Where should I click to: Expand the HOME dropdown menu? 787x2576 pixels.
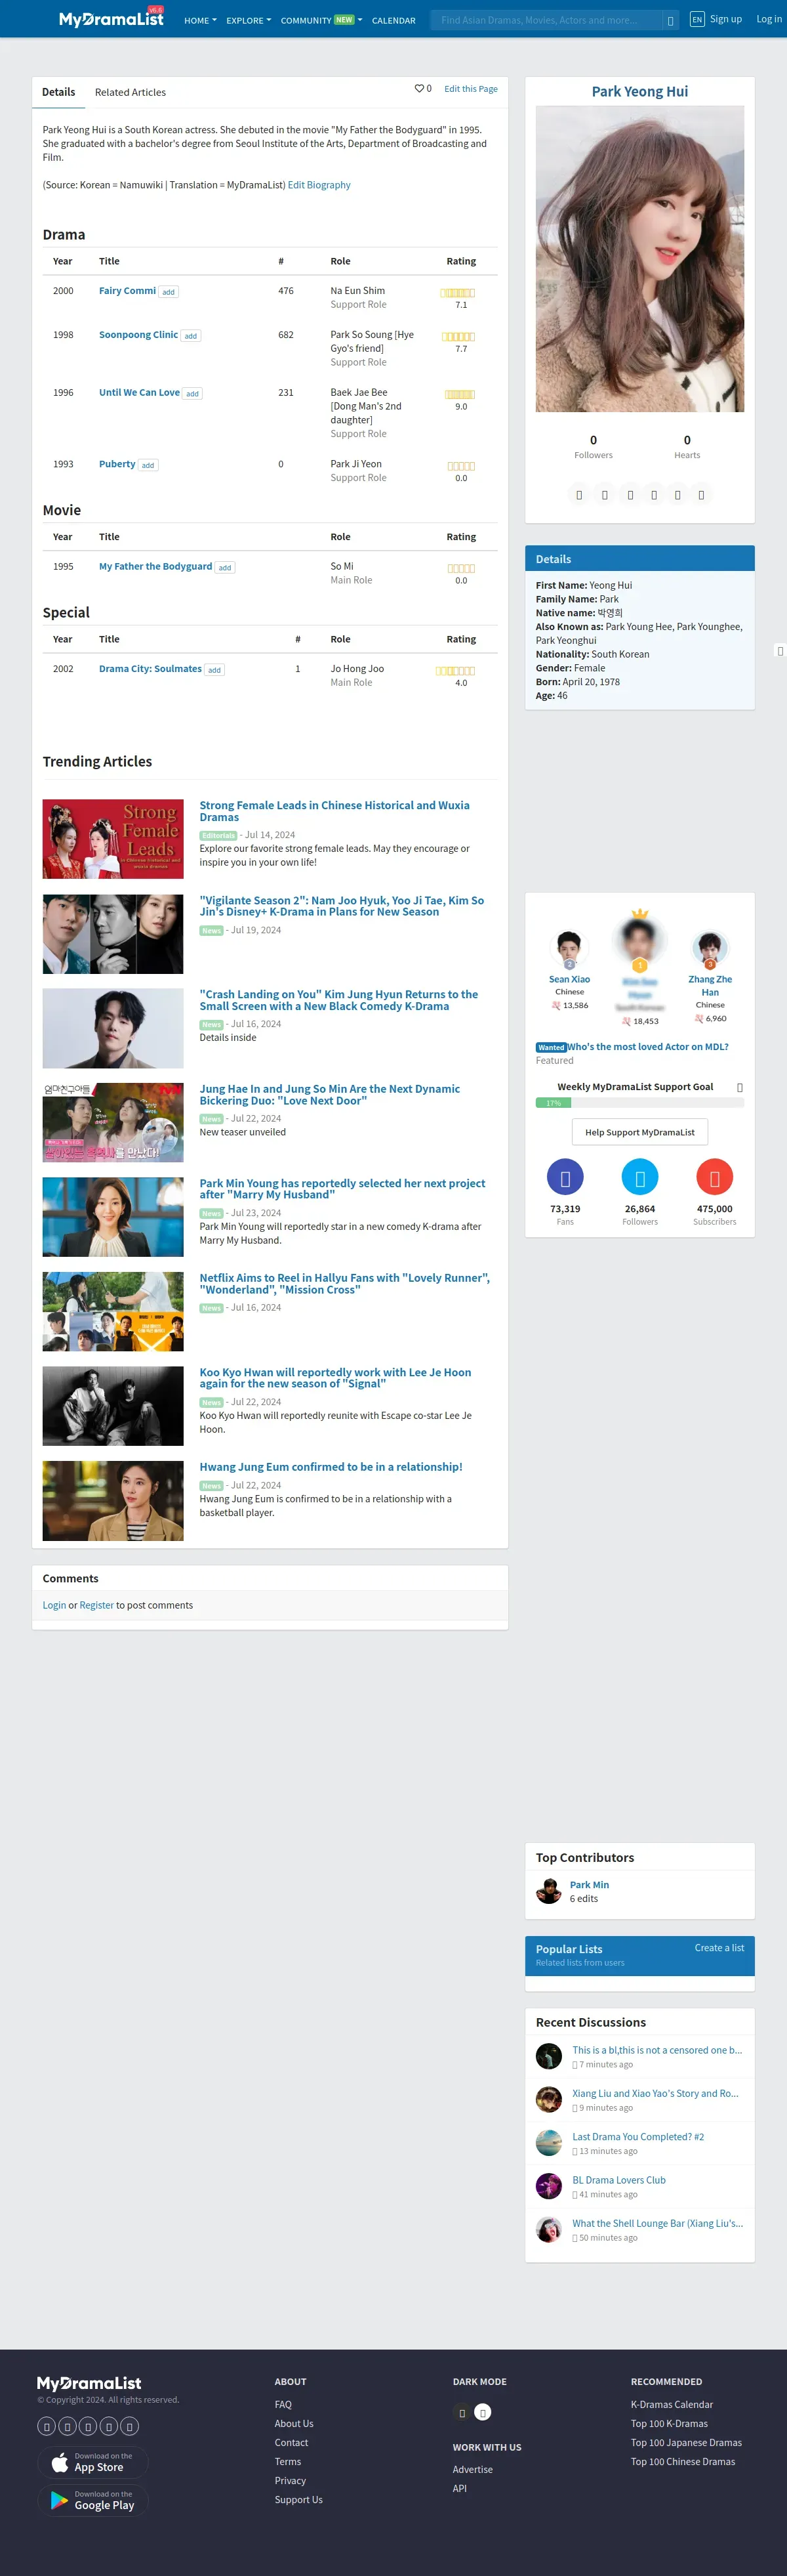(x=200, y=20)
